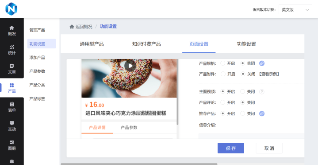Select 开启 for 推荐产品
Image resolution: width=318 pixels, height=165 pixels.
click(223, 113)
